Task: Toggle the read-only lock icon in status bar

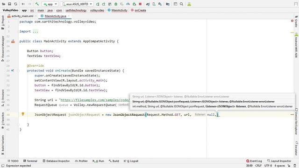Action: tap(289, 166)
